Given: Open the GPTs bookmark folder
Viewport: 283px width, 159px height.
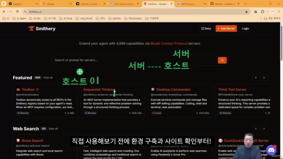Looking at the screenshot, I should pos(100,19).
